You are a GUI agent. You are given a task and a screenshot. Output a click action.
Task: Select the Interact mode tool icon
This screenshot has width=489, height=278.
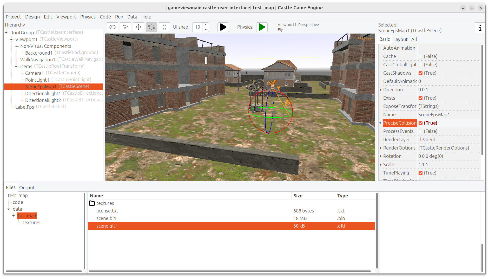tap(113, 27)
